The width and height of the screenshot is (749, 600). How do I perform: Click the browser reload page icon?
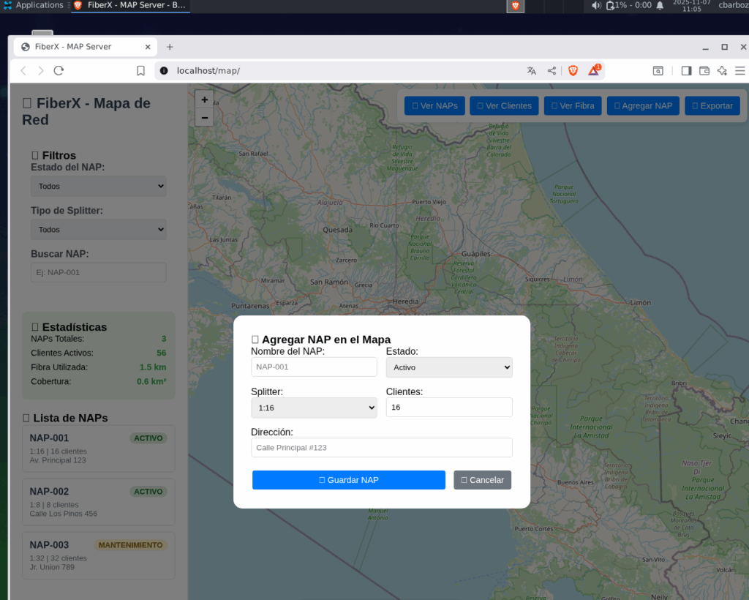(x=59, y=71)
